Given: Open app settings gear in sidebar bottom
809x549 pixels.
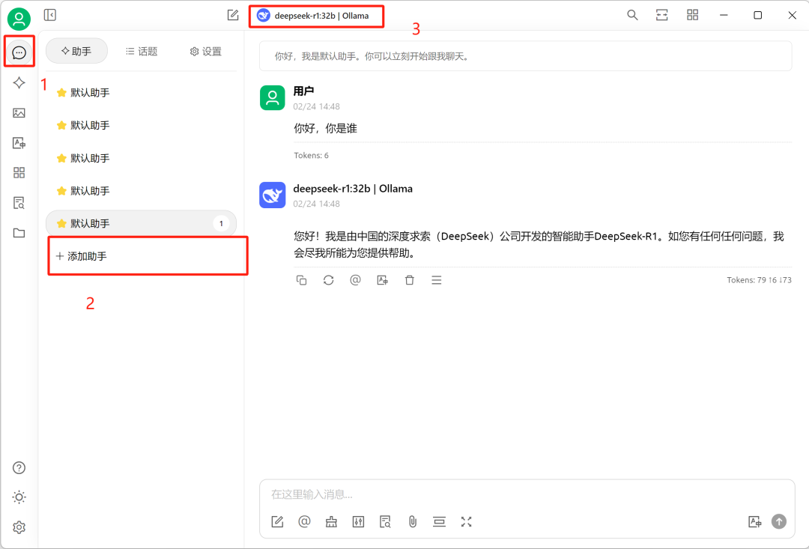Looking at the screenshot, I should 19,527.
